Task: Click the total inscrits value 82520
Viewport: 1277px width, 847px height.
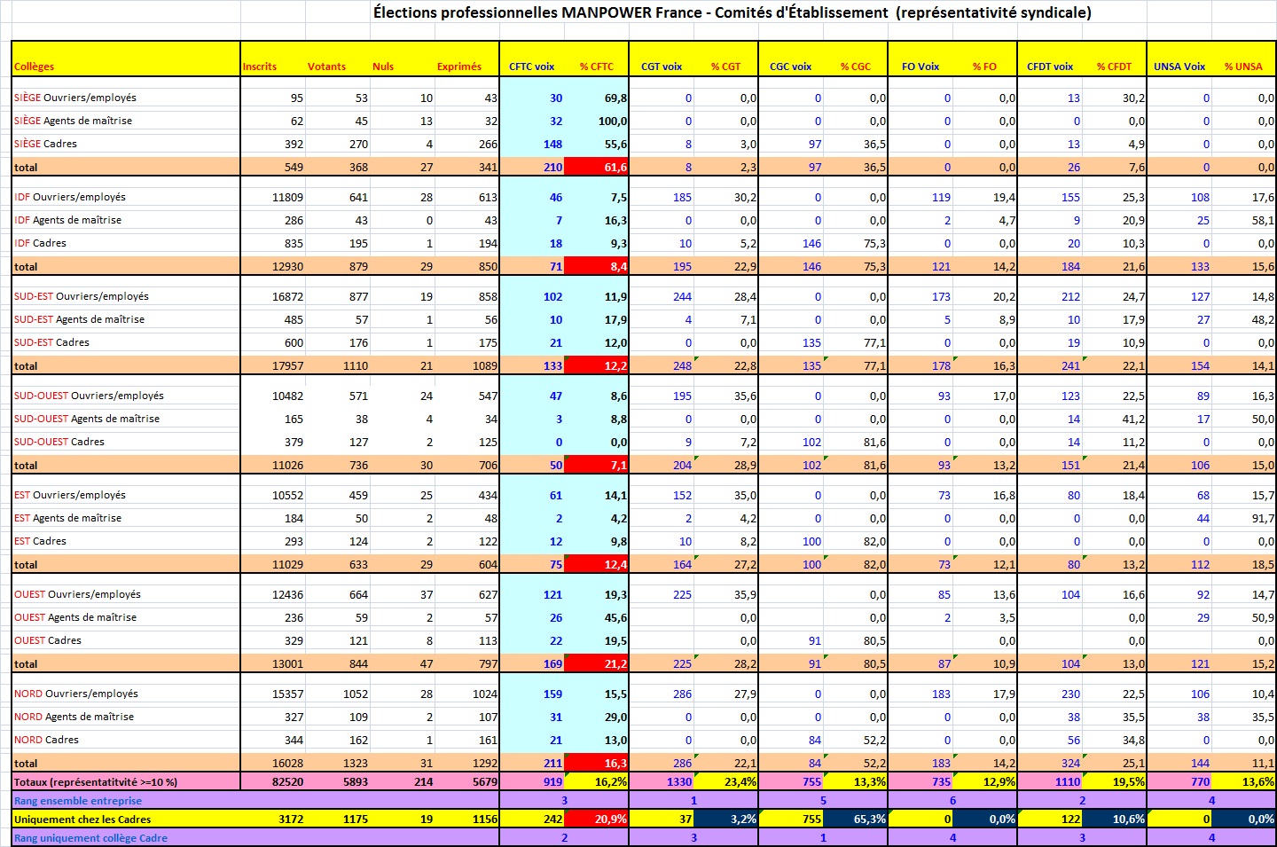Action: click(x=287, y=782)
